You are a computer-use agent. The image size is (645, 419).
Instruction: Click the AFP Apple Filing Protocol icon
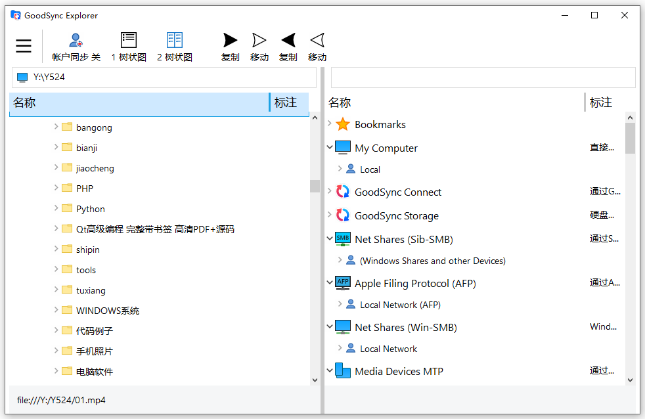tap(343, 283)
